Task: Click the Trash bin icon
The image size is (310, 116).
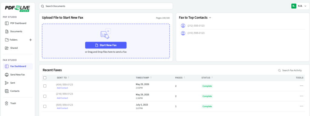Action: 7,103
